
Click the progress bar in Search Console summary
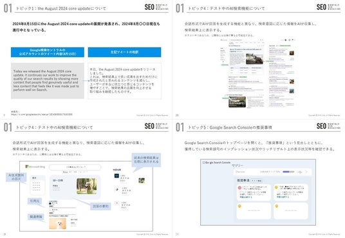288,172
